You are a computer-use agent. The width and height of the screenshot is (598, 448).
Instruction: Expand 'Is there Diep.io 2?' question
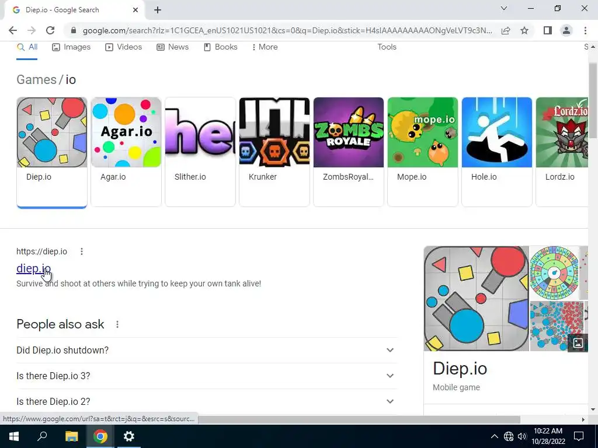coord(207,401)
